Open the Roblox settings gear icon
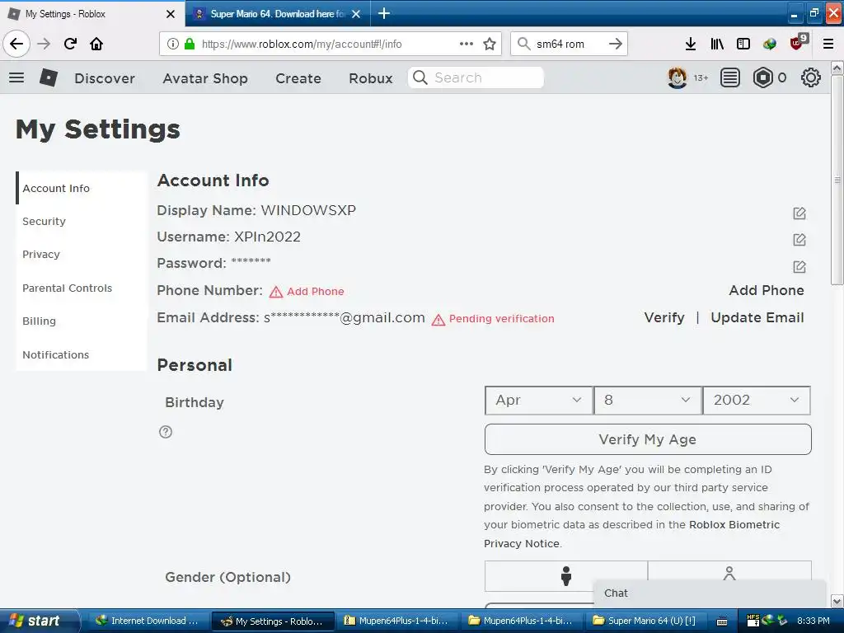 (x=811, y=78)
